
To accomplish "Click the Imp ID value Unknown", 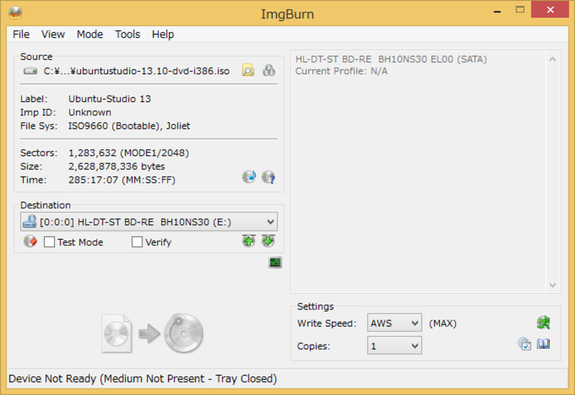I will (x=90, y=113).
